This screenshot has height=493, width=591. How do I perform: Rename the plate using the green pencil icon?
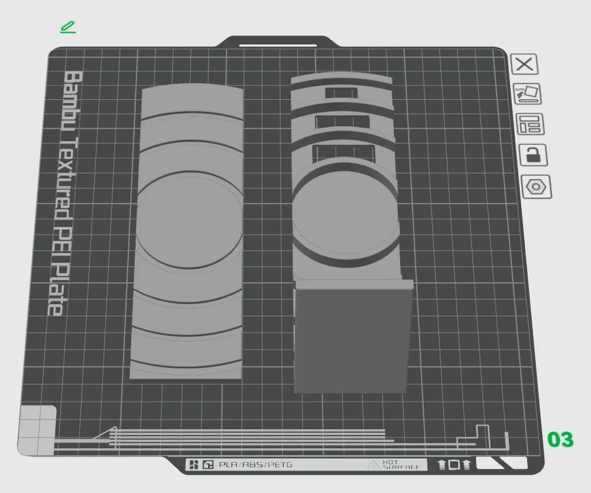pyautogui.click(x=67, y=26)
